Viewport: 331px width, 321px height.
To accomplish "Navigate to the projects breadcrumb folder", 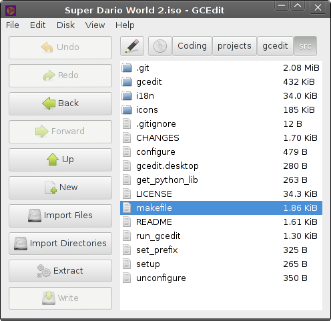I will click(x=234, y=46).
